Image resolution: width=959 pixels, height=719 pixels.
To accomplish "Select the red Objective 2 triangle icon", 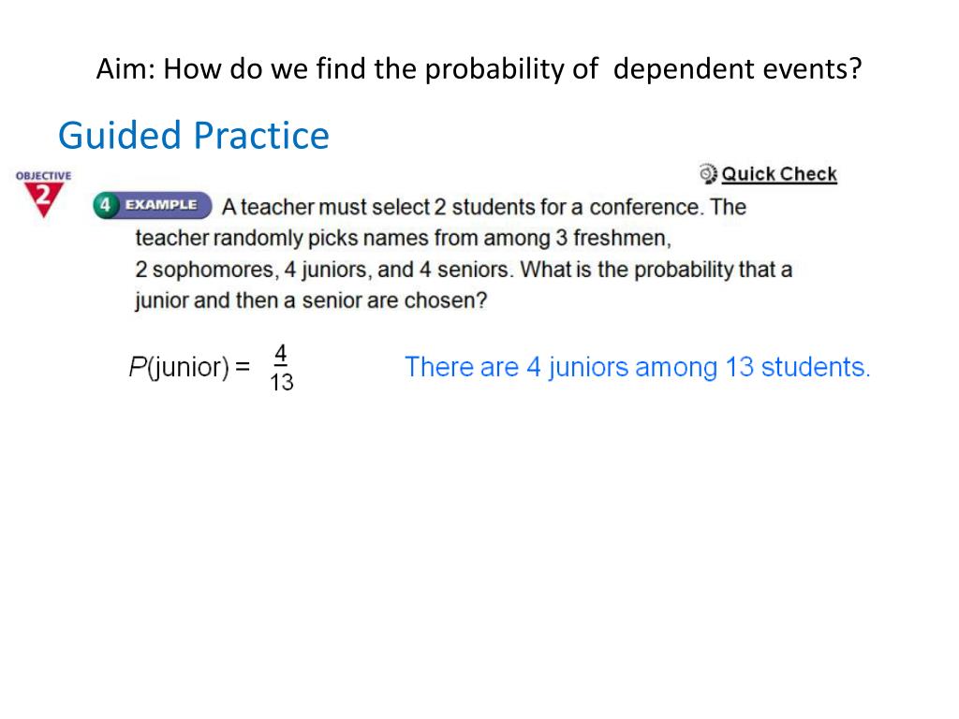I will pyautogui.click(x=43, y=200).
